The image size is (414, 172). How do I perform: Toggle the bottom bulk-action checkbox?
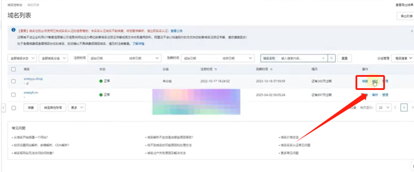click(x=14, y=107)
